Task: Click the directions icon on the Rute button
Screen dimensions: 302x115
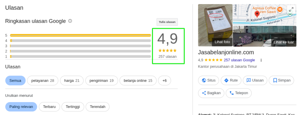Action: point(226,80)
